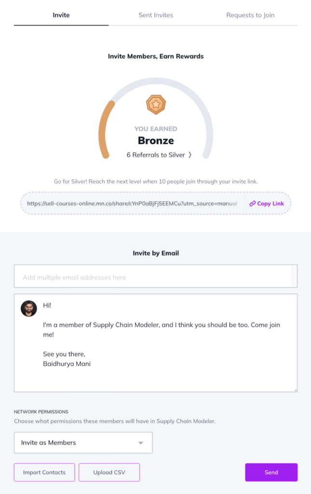The width and height of the screenshot is (311, 494).
Task: Select the Invite tab
Action: click(61, 15)
